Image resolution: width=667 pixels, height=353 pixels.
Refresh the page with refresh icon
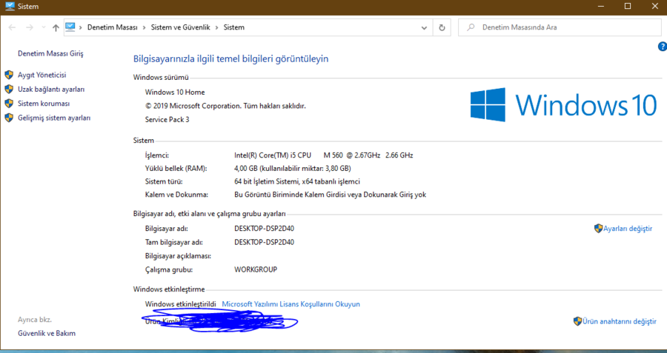pyautogui.click(x=442, y=27)
